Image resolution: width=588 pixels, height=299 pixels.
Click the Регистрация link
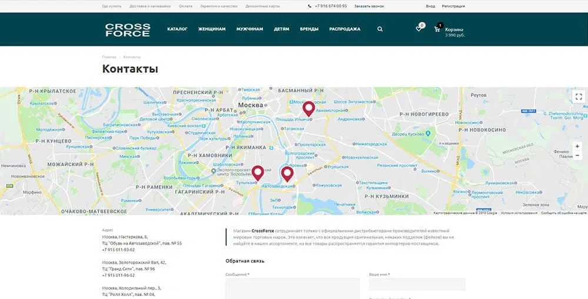click(453, 6)
